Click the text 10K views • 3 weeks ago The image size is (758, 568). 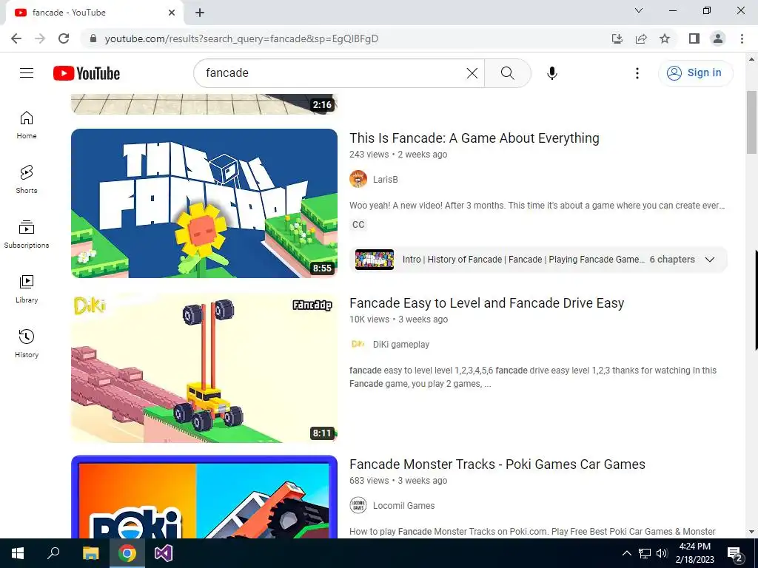pos(399,319)
